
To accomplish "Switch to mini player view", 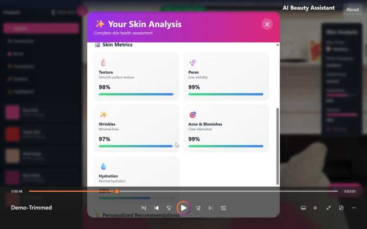I will tap(341, 208).
